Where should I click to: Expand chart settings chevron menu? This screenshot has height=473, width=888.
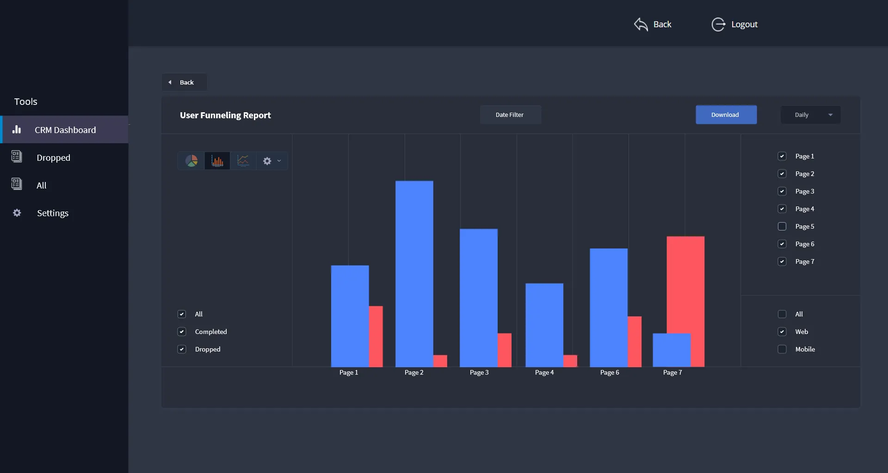[x=279, y=161]
